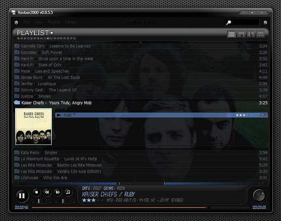The image size is (281, 221).
Task: Toggle the left playback order switch
Action: (x=41, y=201)
